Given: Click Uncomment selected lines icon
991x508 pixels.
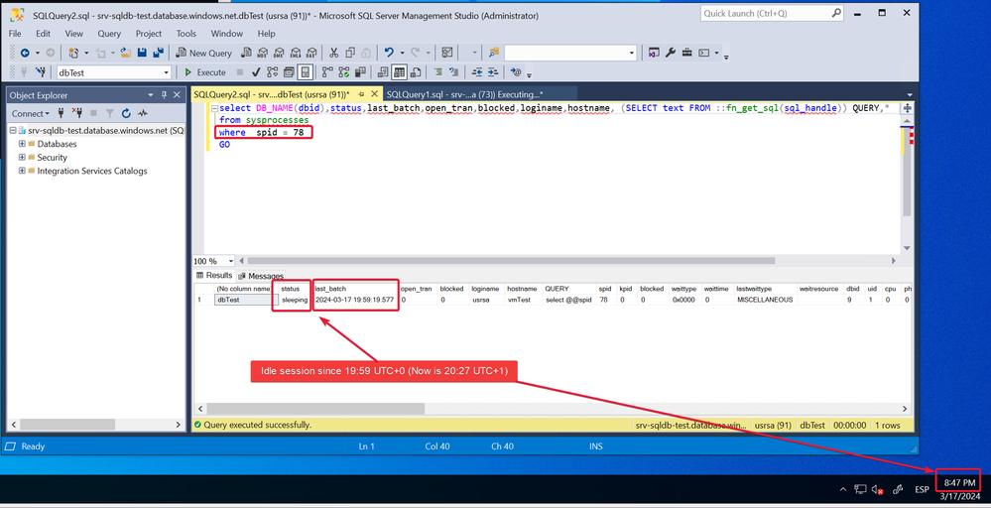Looking at the screenshot, I should pyautogui.click(x=453, y=72).
